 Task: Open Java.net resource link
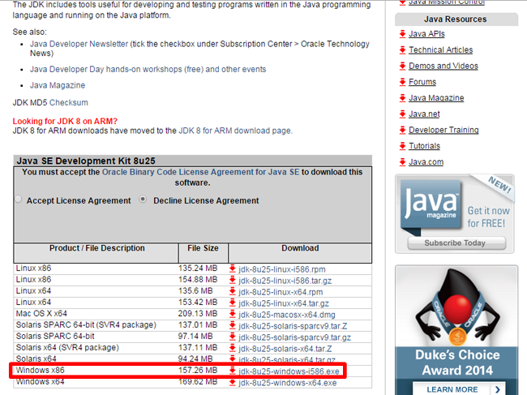coord(424,114)
